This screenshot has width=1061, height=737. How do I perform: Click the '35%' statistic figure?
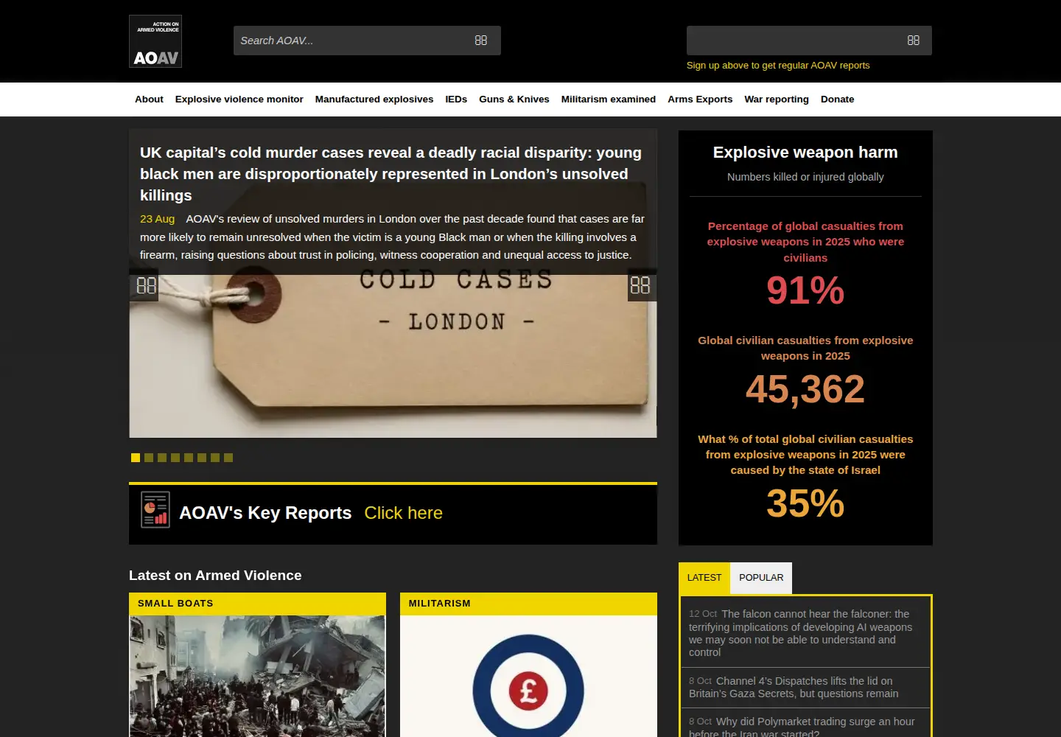click(805, 504)
